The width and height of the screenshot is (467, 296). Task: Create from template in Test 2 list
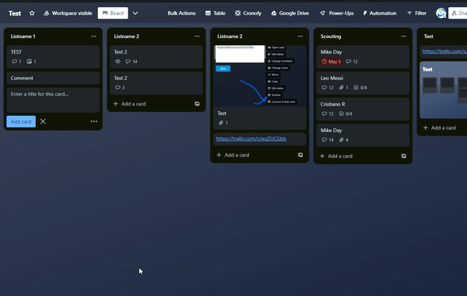pos(197,104)
